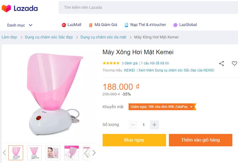238x163 pixels.
Task: Click the Mua ngay button
Action: pyautogui.click(x=134, y=140)
